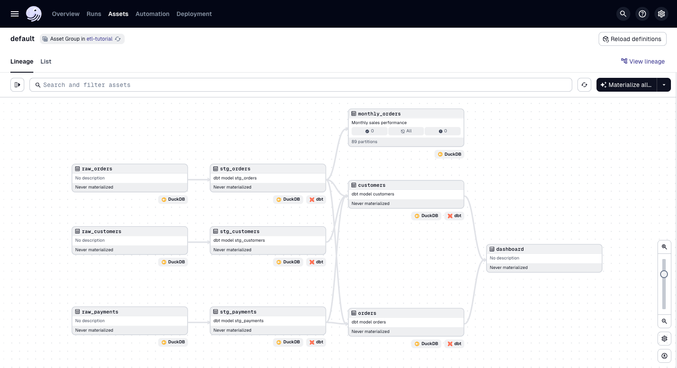Focus the Search and filter assets field
This screenshot has width=677, height=368.
pos(303,85)
